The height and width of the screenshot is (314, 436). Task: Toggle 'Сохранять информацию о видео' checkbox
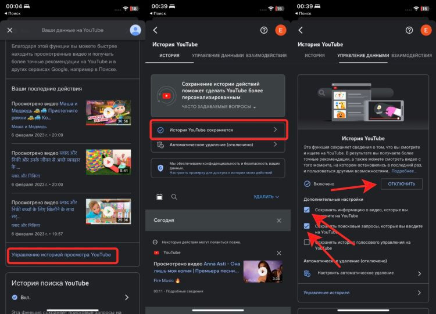click(307, 210)
